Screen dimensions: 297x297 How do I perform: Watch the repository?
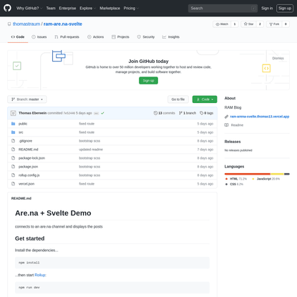pyautogui.click(x=222, y=24)
